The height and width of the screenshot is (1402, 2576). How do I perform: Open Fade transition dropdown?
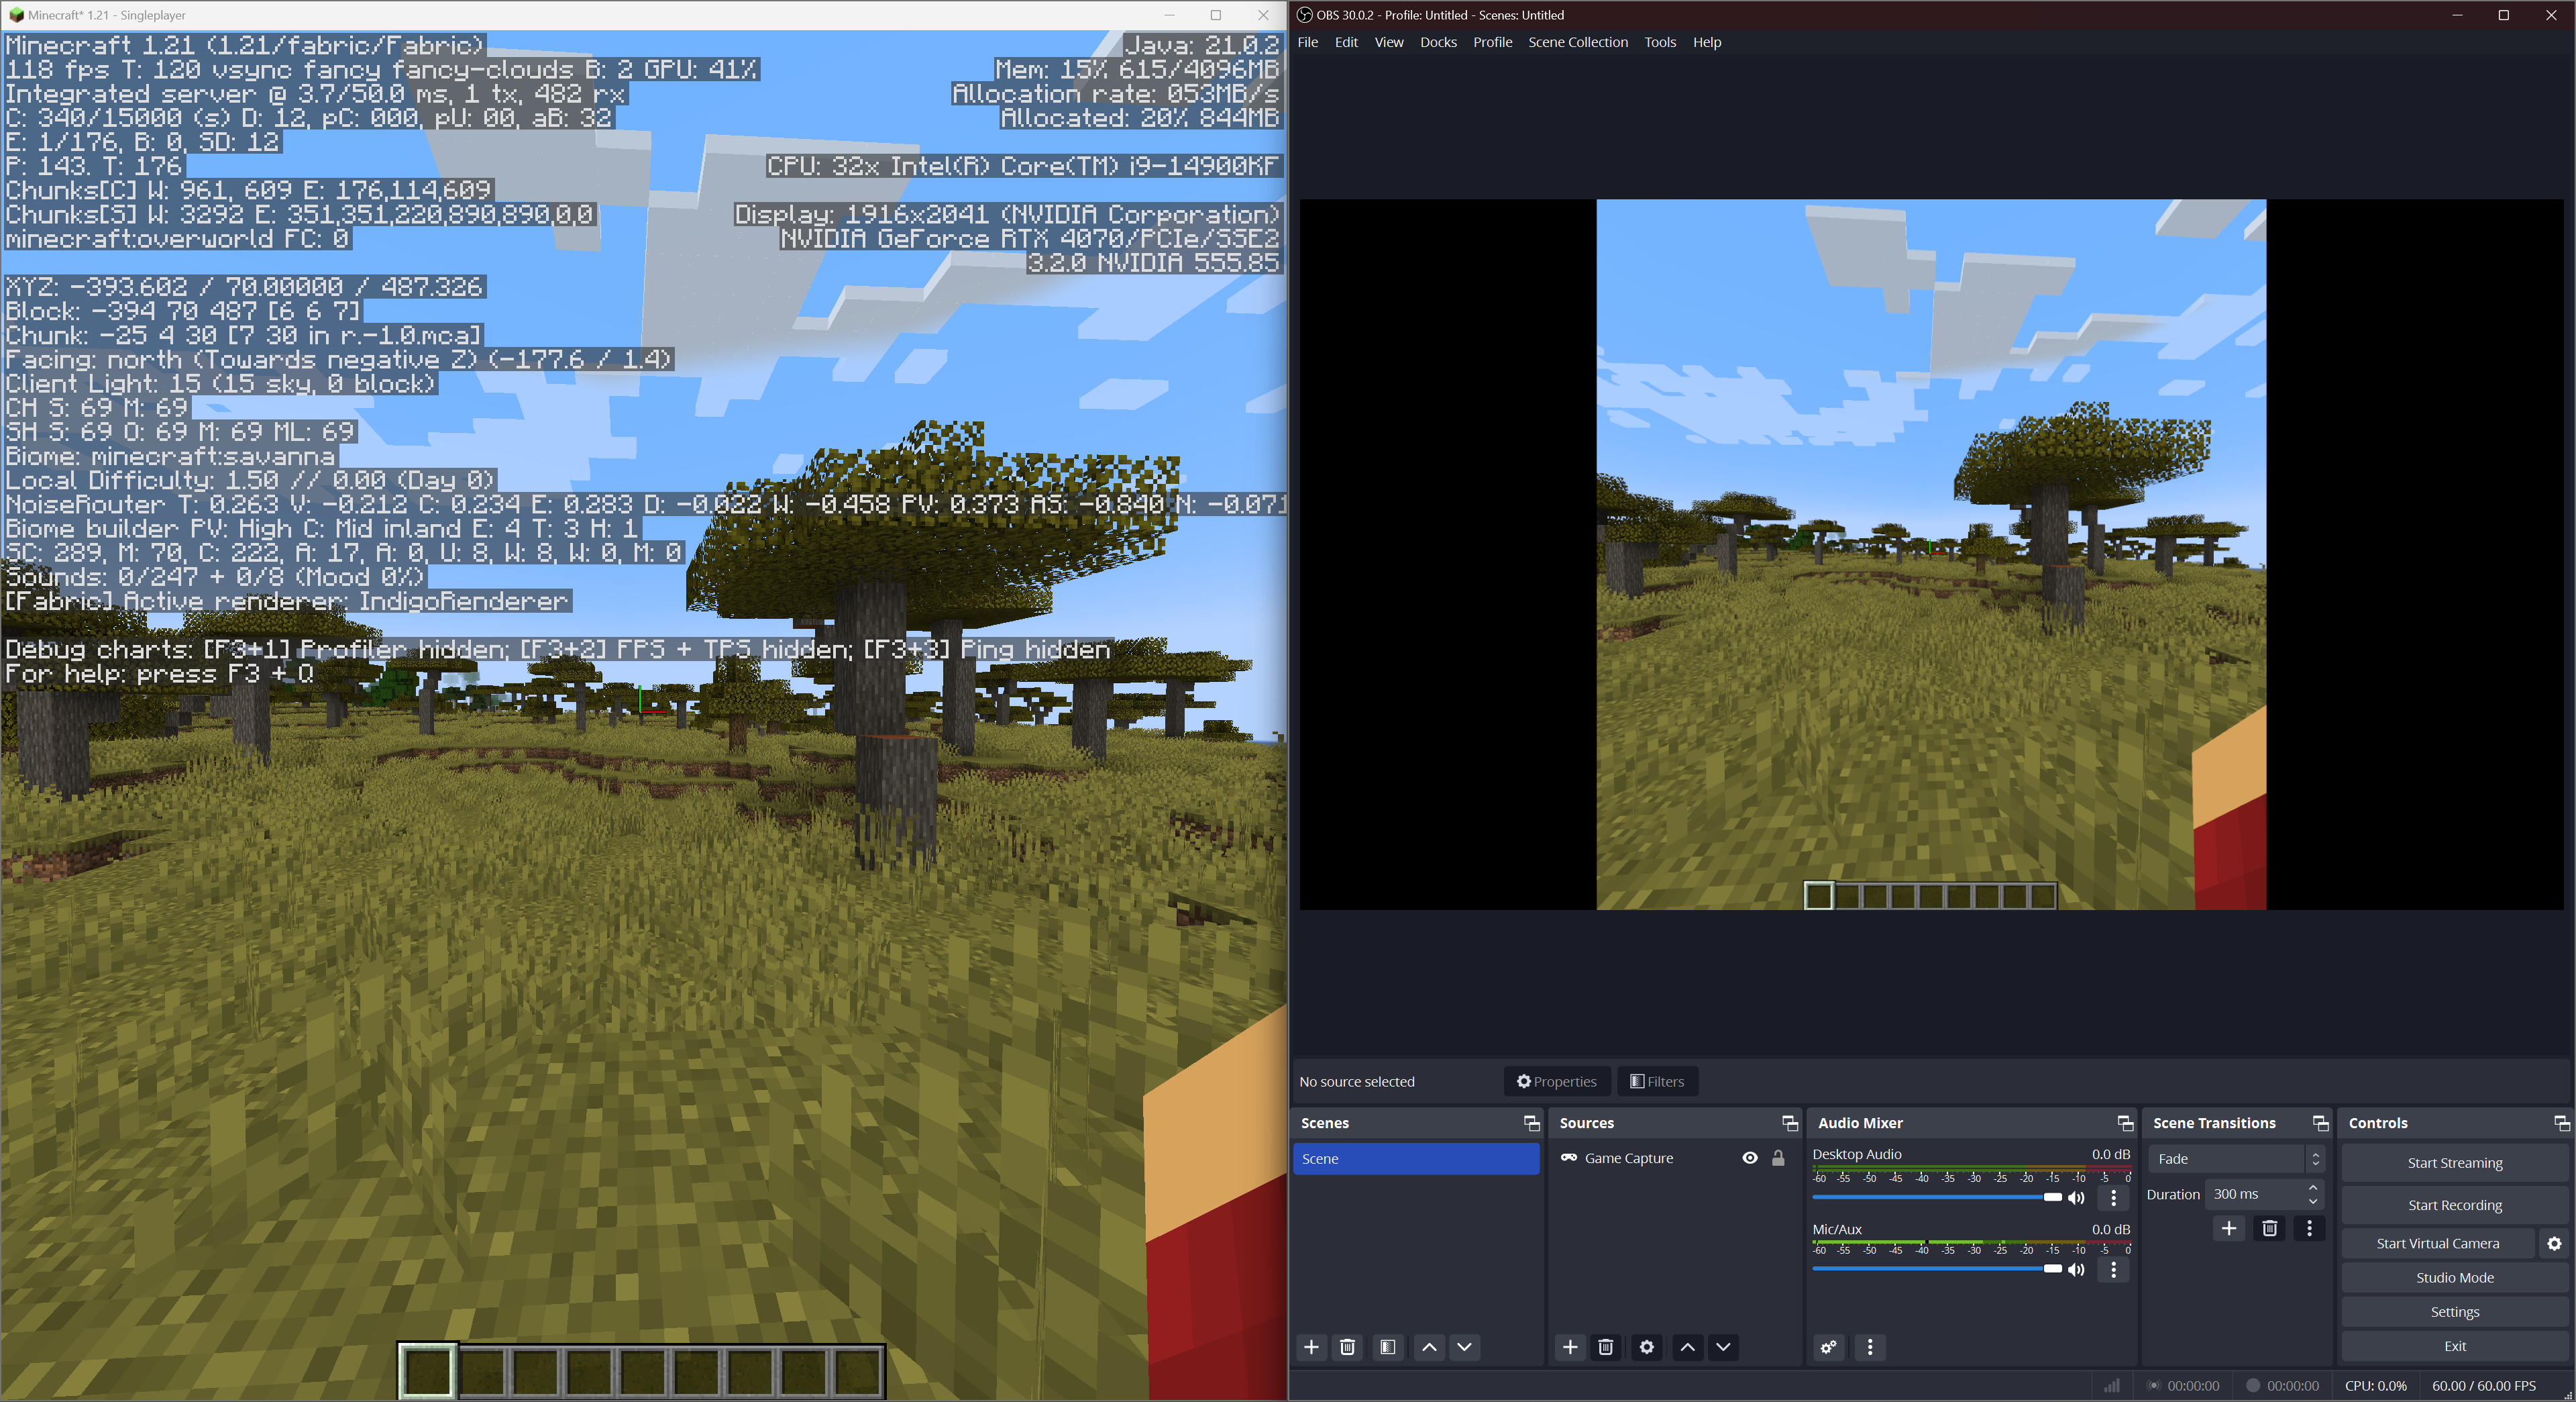(2235, 1159)
